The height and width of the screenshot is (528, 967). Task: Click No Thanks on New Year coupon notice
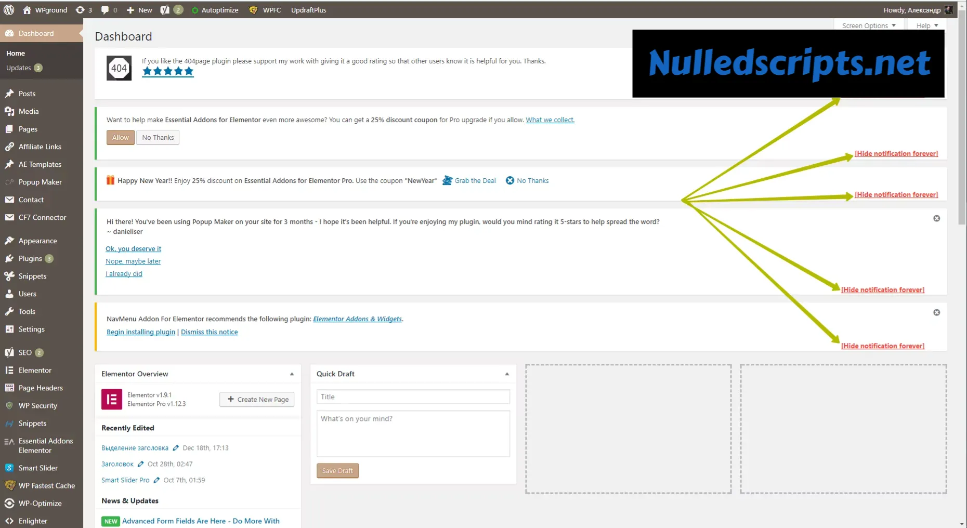pos(527,180)
